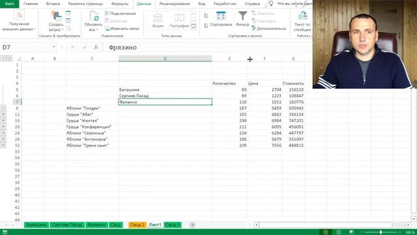The width and height of the screenshot is (417, 235).
Task: Expand outline group at row 20
Action: pos(3,127)
